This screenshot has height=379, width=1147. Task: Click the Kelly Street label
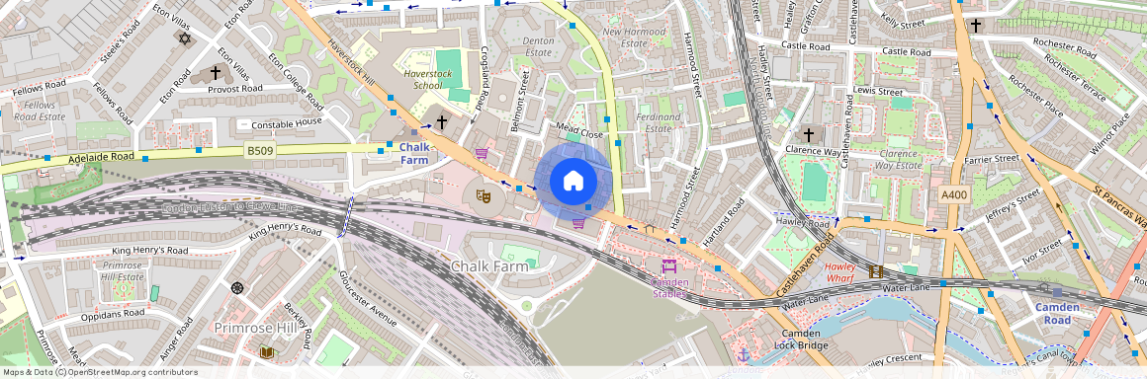click(903, 21)
